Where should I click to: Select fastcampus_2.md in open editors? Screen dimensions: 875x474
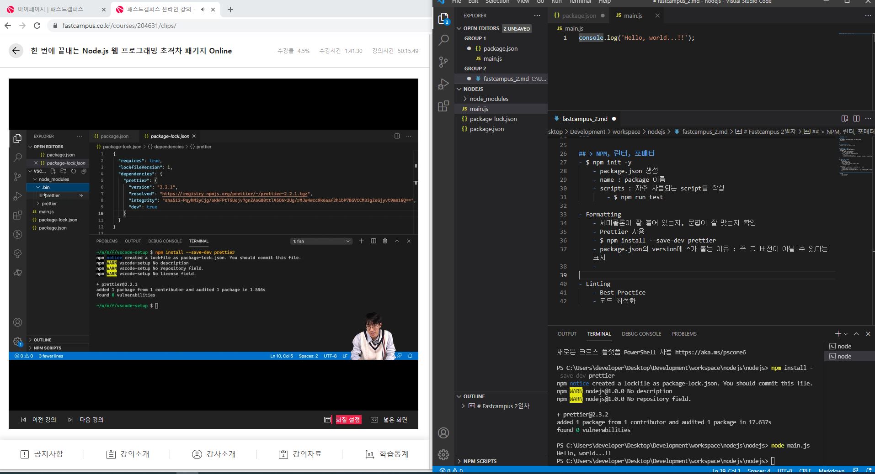[501, 79]
